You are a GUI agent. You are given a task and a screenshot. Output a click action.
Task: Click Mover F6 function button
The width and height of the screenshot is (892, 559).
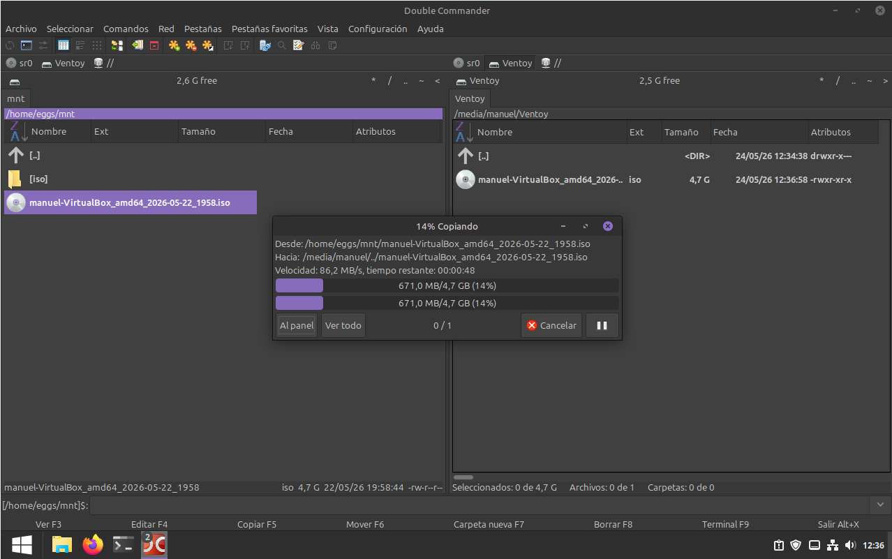point(365,524)
